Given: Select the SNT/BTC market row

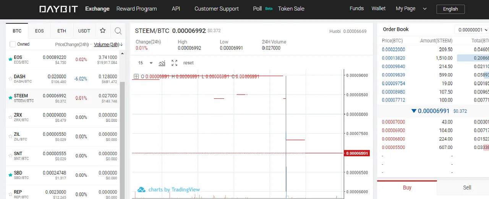Looking at the screenshot, I should (x=63, y=156).
